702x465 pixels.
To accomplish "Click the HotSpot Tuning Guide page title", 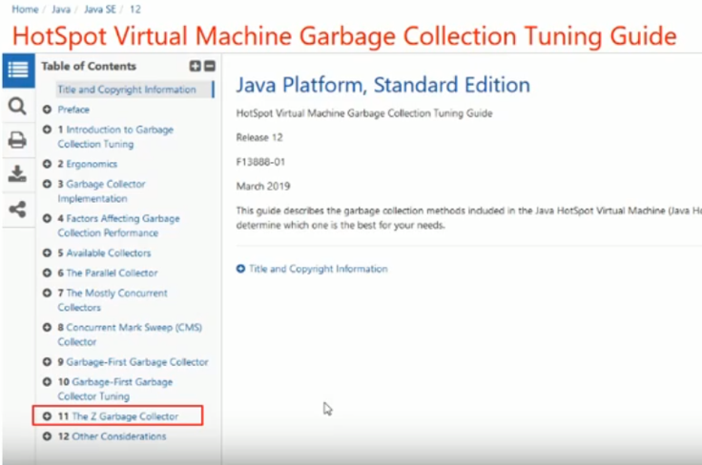I will coord(344,36).
